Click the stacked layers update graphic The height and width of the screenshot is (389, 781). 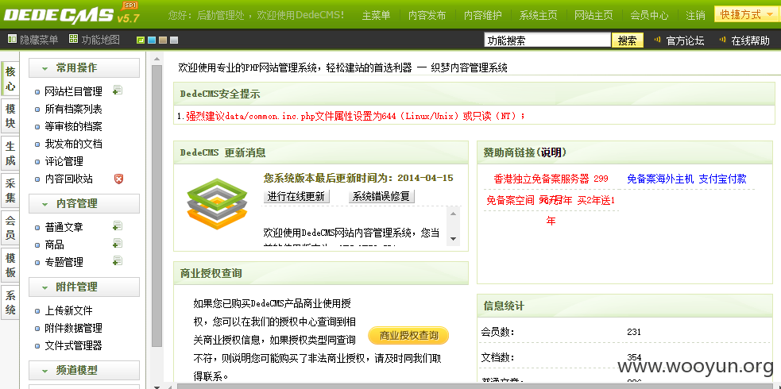coord(218,204)
